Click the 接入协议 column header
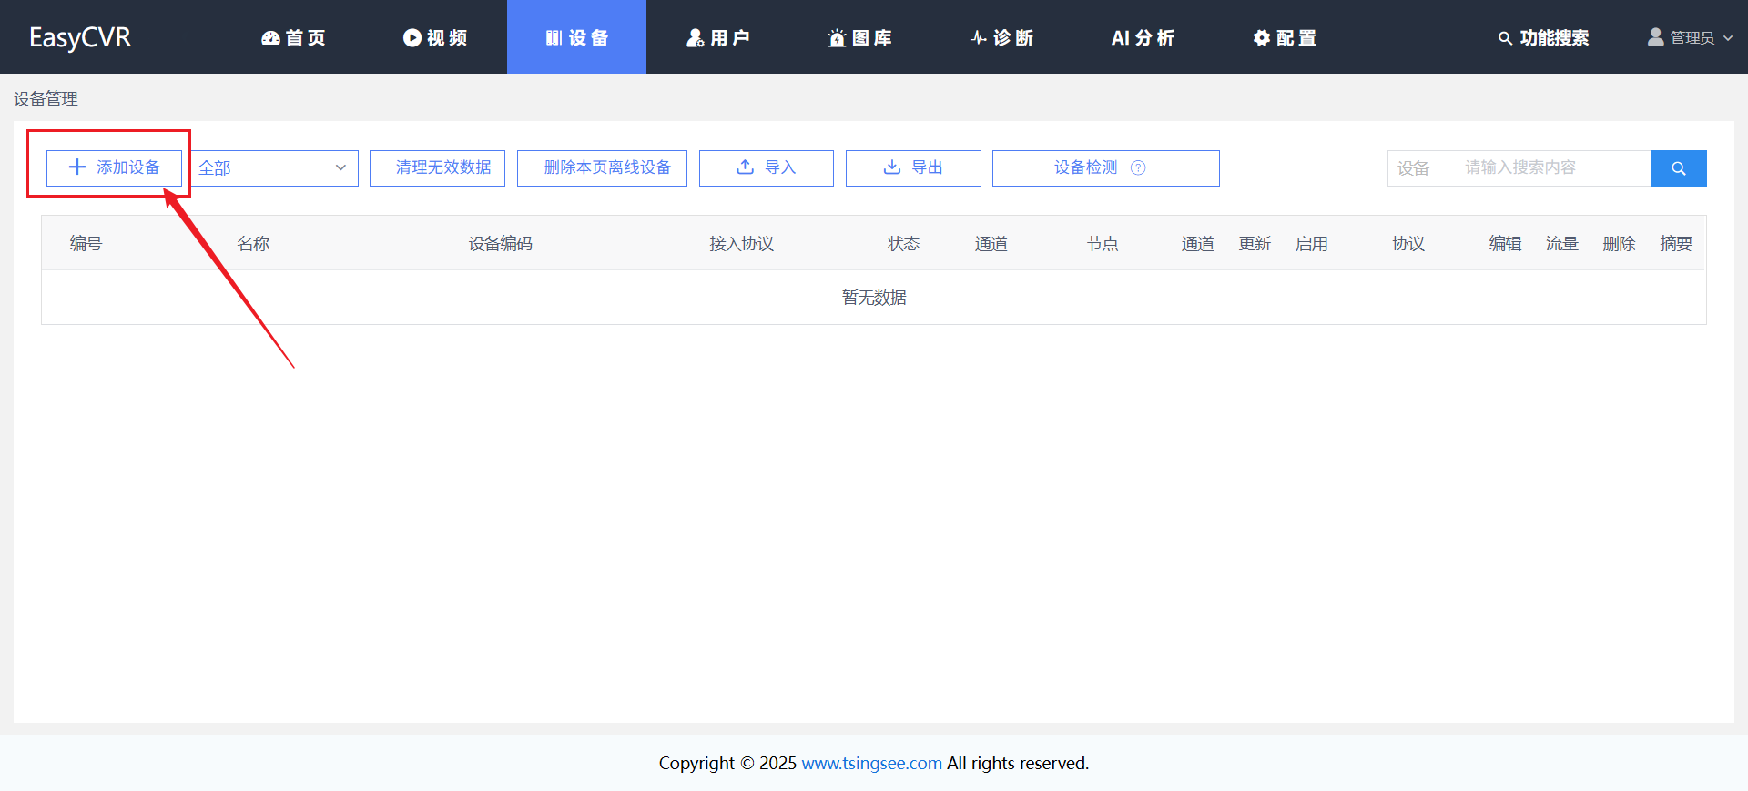This screenshot has height=791, width=1748. coord(742,243)
